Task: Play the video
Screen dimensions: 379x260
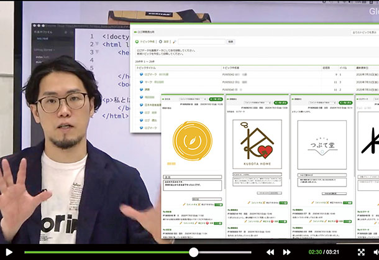Action: pyautogui.click(x=9, y=253)
